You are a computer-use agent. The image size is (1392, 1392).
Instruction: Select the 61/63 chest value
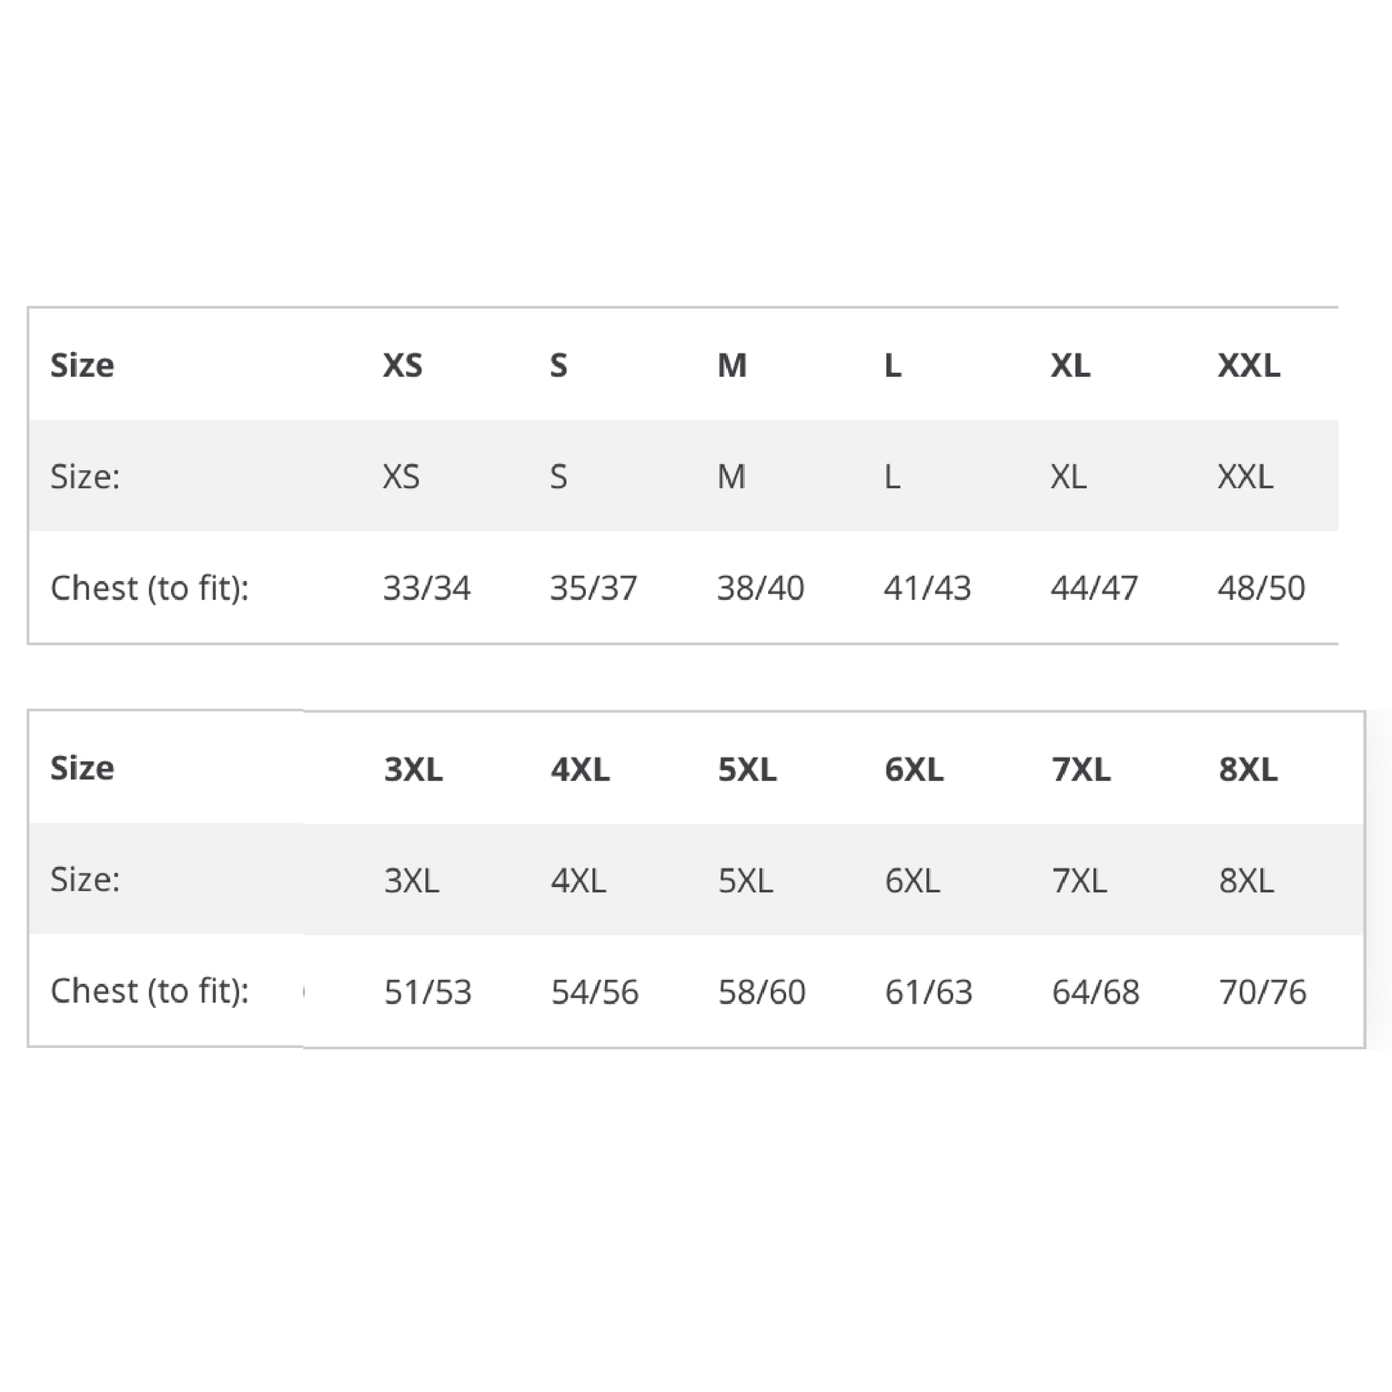928,991
